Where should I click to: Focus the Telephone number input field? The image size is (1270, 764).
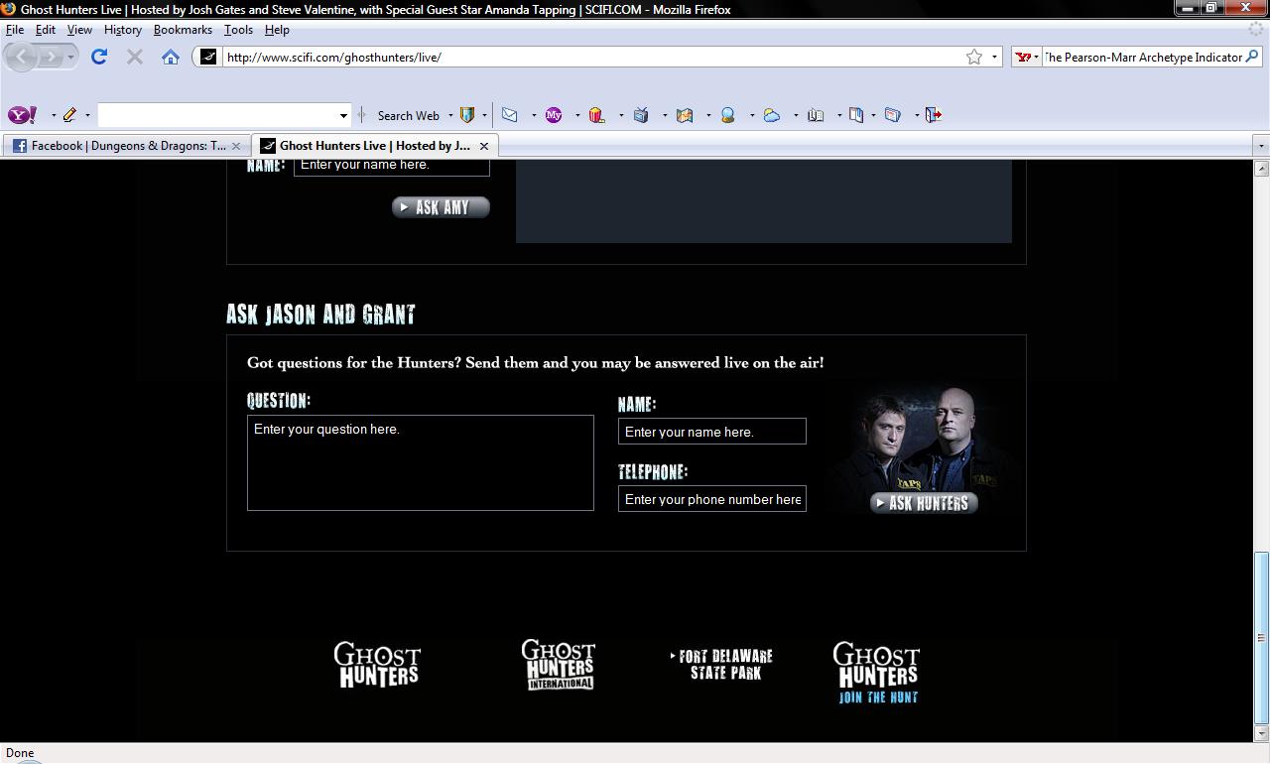click(x=711, y=499)
